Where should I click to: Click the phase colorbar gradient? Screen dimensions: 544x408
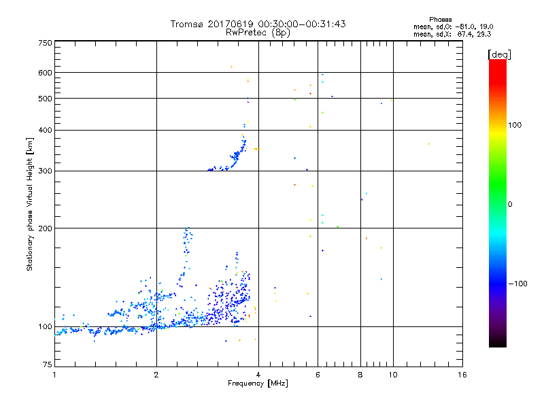[x=498, y=203]
